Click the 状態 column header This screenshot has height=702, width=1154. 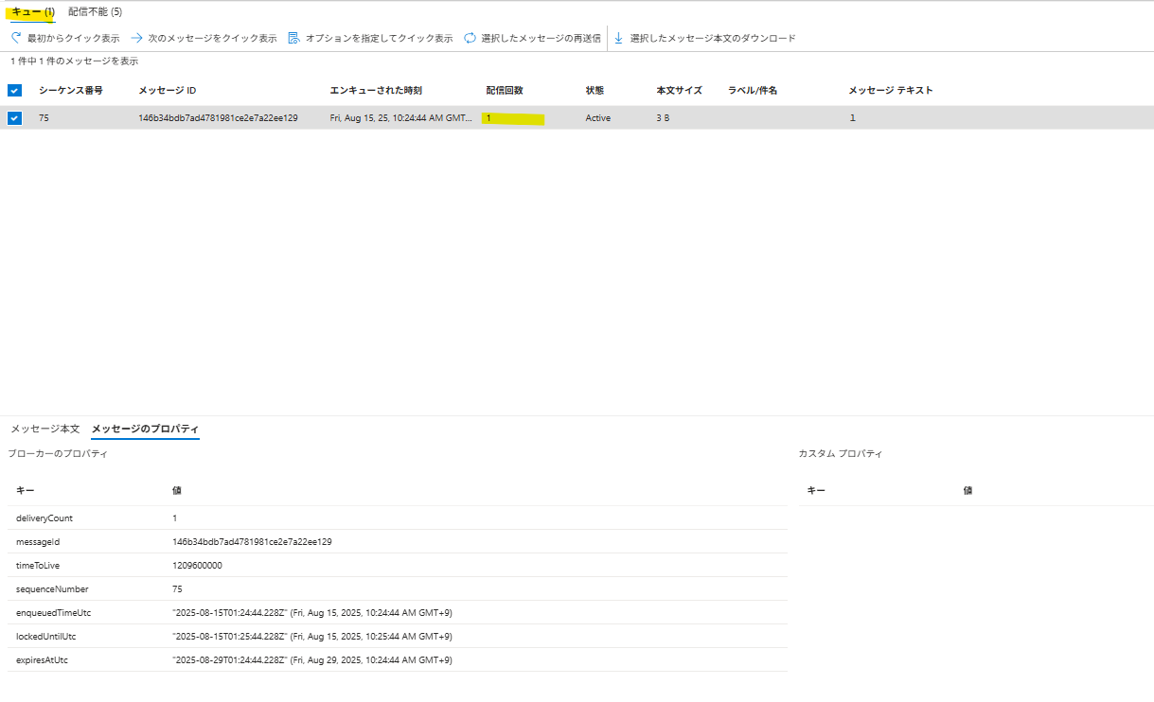coord(595,91)
